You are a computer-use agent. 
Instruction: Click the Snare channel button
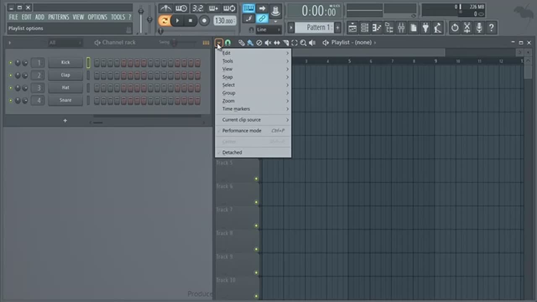click(x=65, y=101)
